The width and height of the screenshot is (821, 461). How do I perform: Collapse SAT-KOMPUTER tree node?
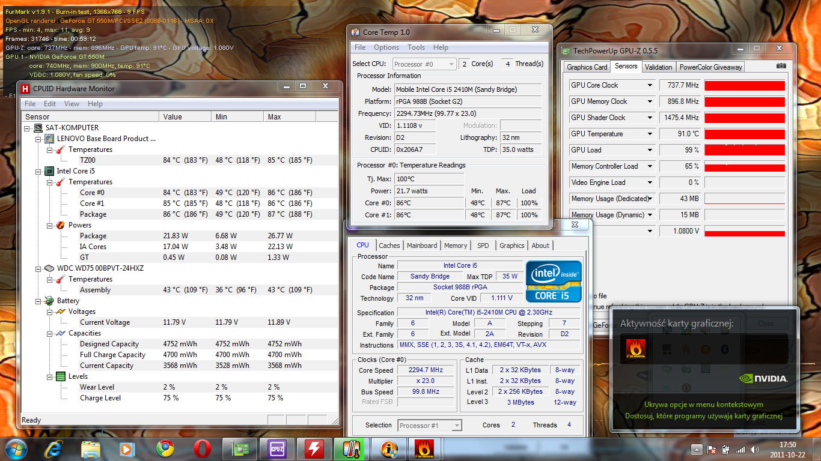27,128
